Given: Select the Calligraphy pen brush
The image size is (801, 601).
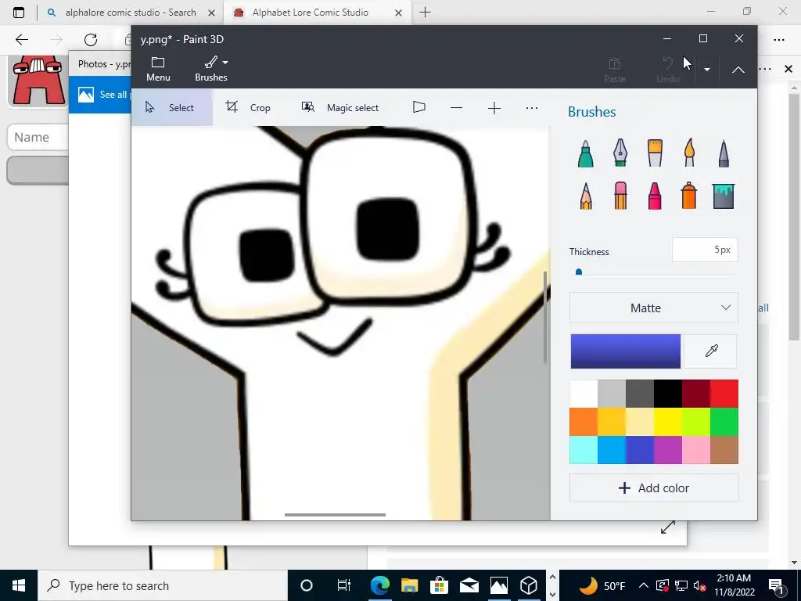Looking at the screenshot, I should [620, 153].
